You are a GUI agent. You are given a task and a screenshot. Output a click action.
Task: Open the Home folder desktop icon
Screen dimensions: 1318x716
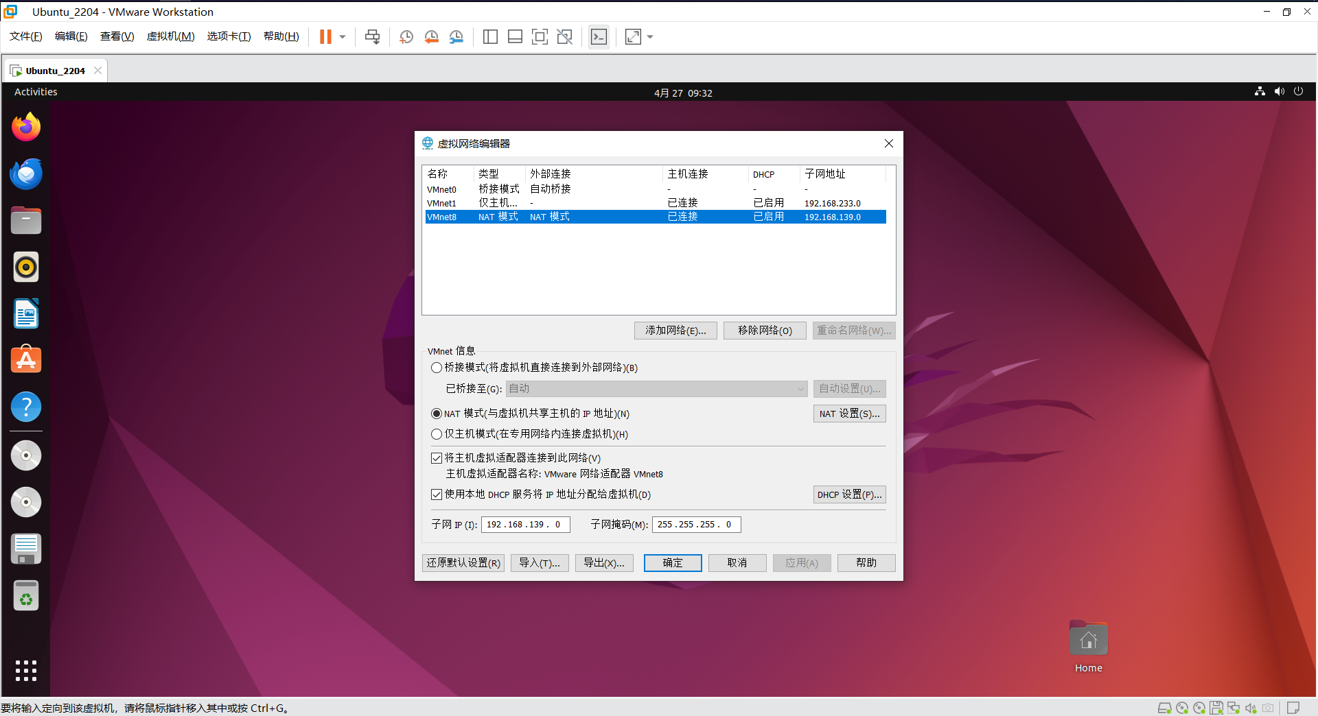1088,647
